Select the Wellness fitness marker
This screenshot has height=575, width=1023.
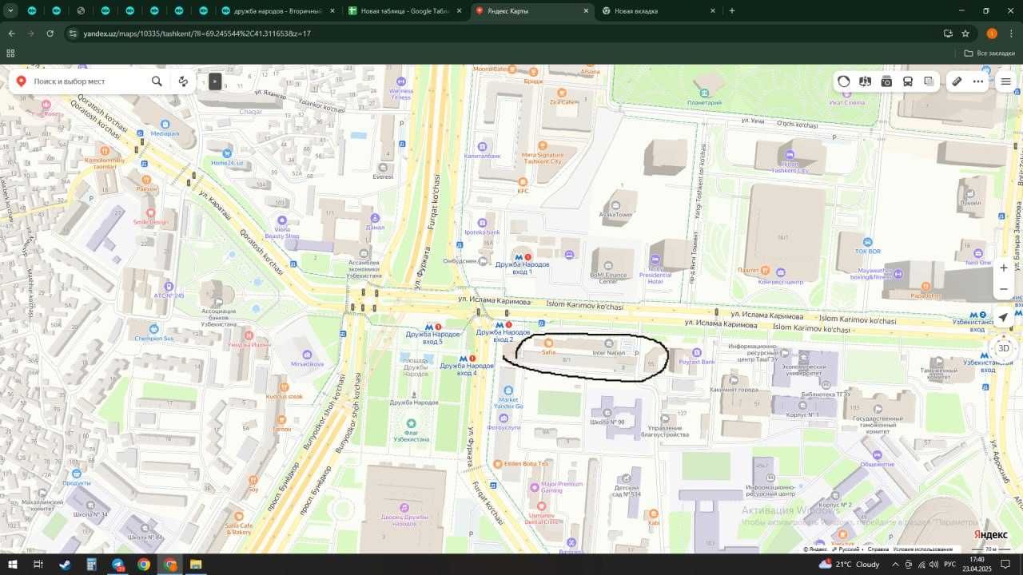[401, 81]
